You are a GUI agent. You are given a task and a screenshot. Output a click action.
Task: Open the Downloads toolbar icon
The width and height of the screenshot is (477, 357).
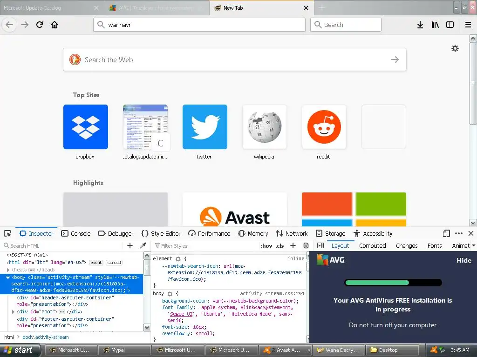click(420, 25)
